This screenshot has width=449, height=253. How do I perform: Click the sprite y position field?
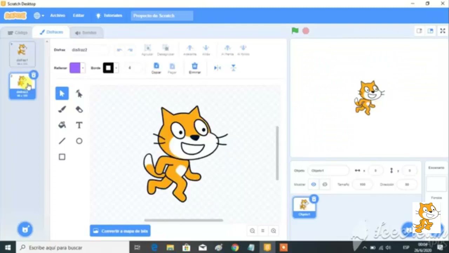click(409, 170)
